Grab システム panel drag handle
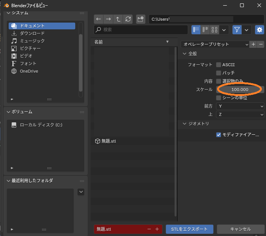Viewport: 266px width, 236px height. tap(82, 13)
